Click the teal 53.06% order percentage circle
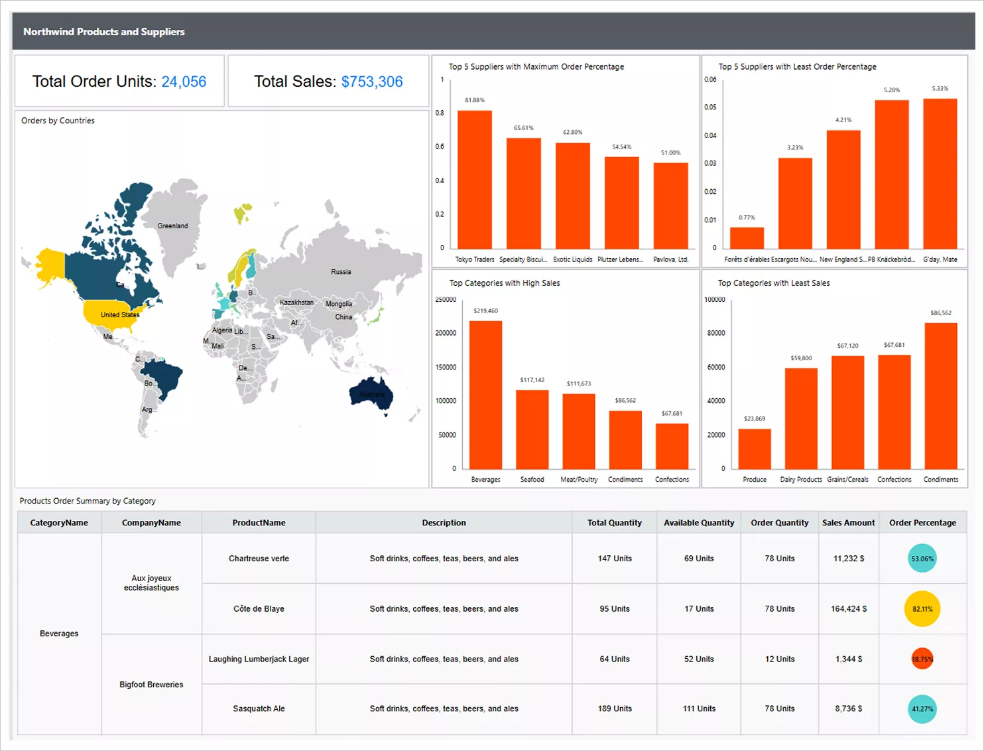The width and height of the screenshot is (984, 751). pos(922,559)
